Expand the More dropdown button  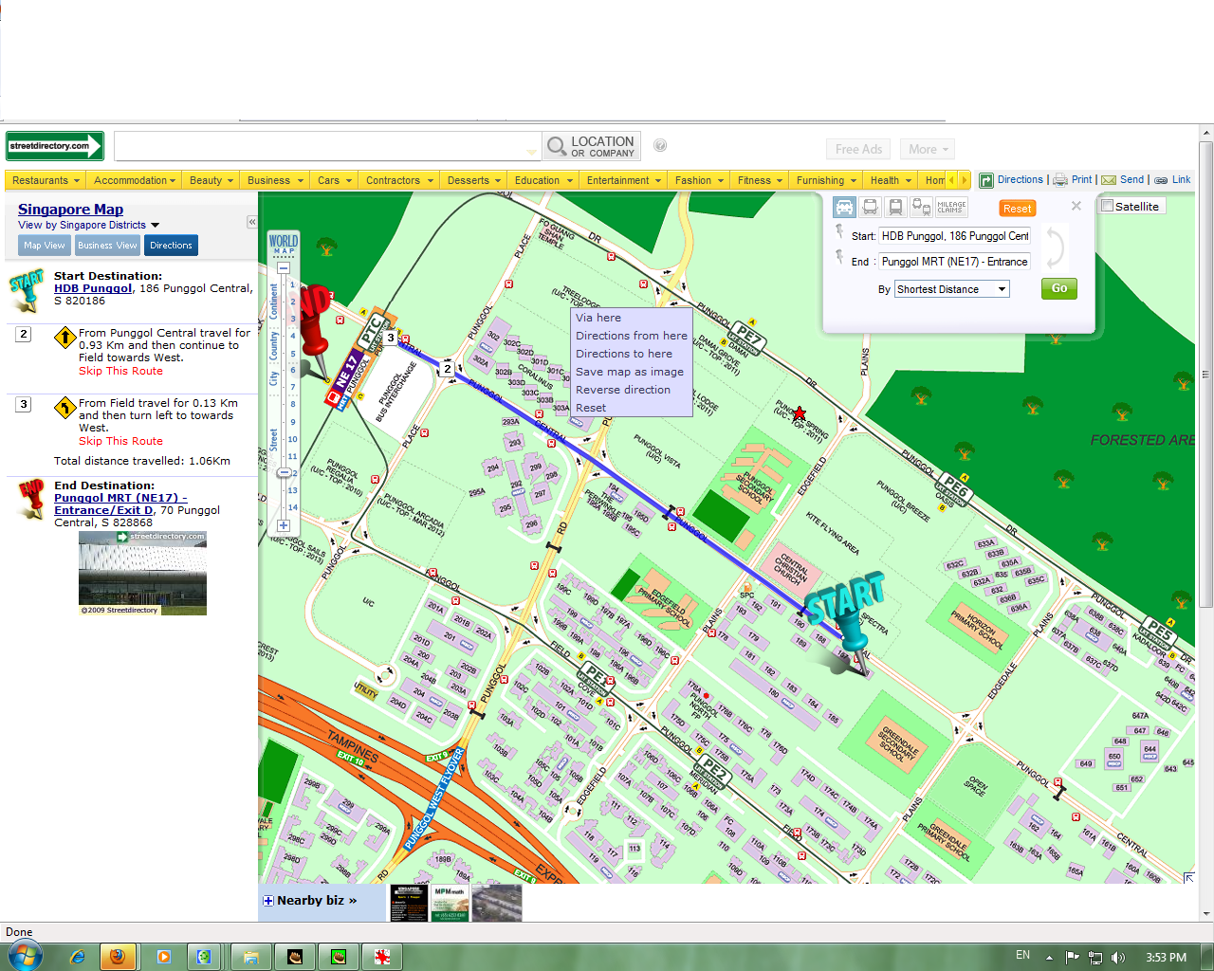[x=928, y=149]
